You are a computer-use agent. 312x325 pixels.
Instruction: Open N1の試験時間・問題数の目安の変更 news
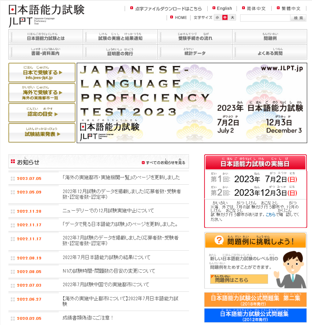[109, 271]
